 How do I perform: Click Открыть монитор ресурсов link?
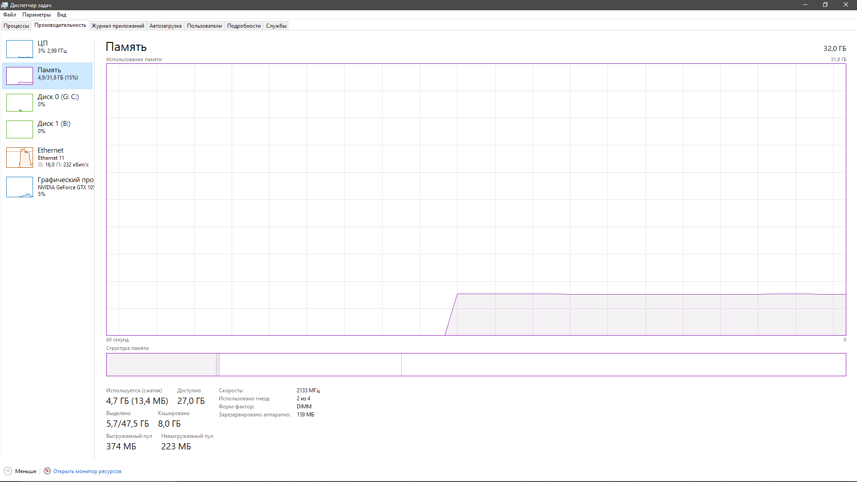(x=87, y=471)
